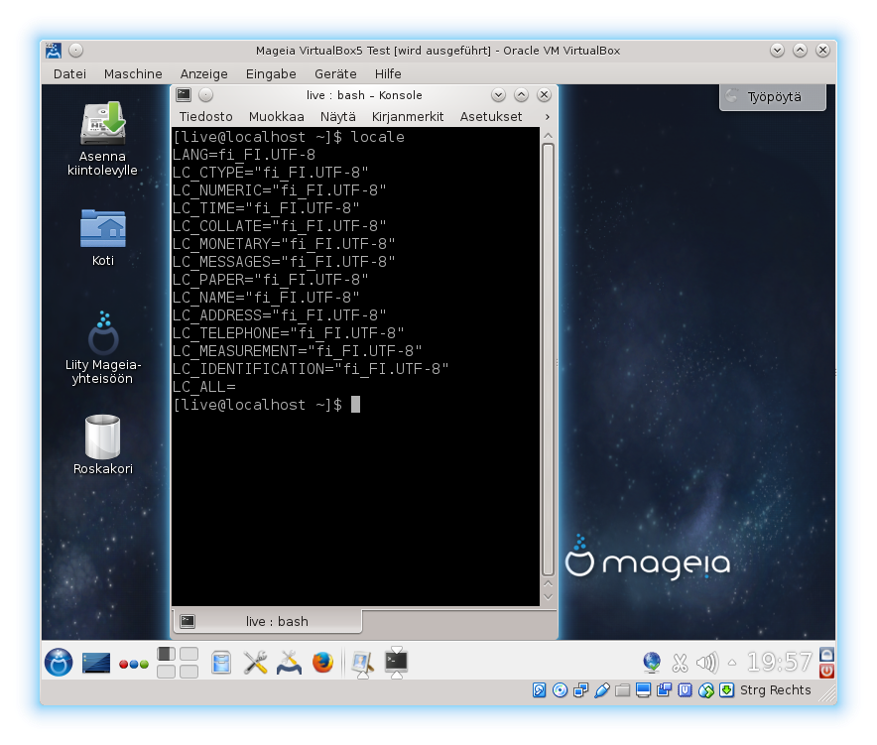This screenshot has height=745, width=877.
Task: Click the lock screen button in the panel
Action: pos(826,655)
